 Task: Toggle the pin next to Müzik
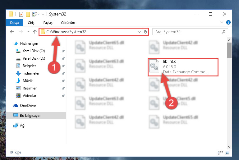[63, 81]
